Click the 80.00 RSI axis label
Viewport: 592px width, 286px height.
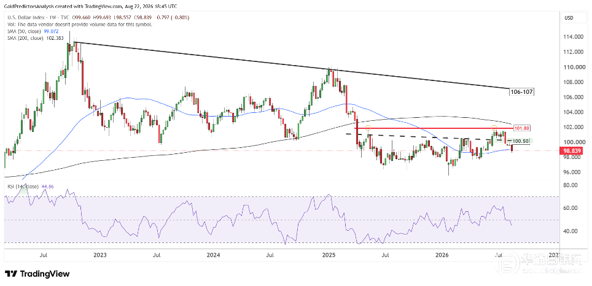coord(571,185)
